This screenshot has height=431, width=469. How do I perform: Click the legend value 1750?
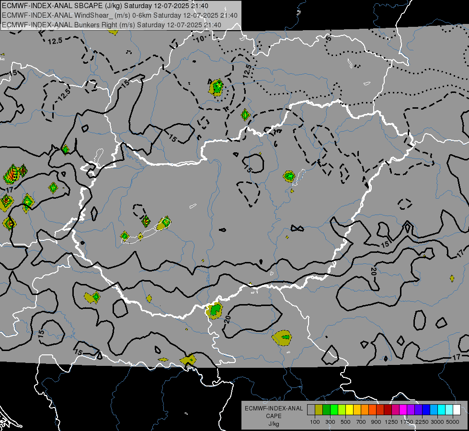[x=407, y=422]
